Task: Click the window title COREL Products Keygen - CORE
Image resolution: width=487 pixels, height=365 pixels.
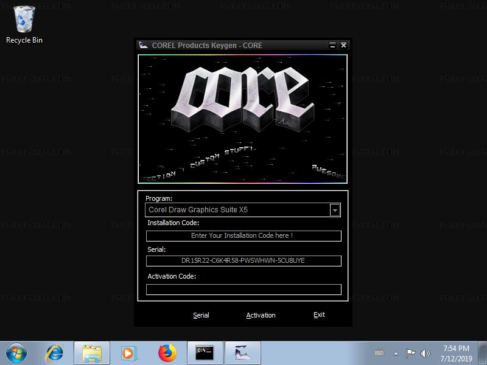Action: 207,46
